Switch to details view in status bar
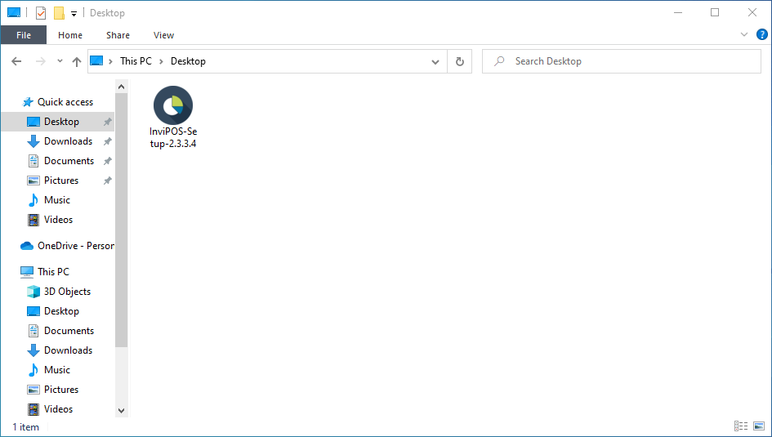The height and width of the screenshot is (437, 772). (741, 426)
